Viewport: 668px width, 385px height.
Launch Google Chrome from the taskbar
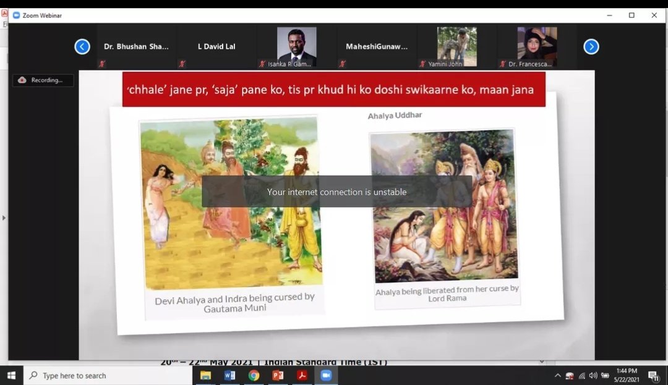click(254, 375)
